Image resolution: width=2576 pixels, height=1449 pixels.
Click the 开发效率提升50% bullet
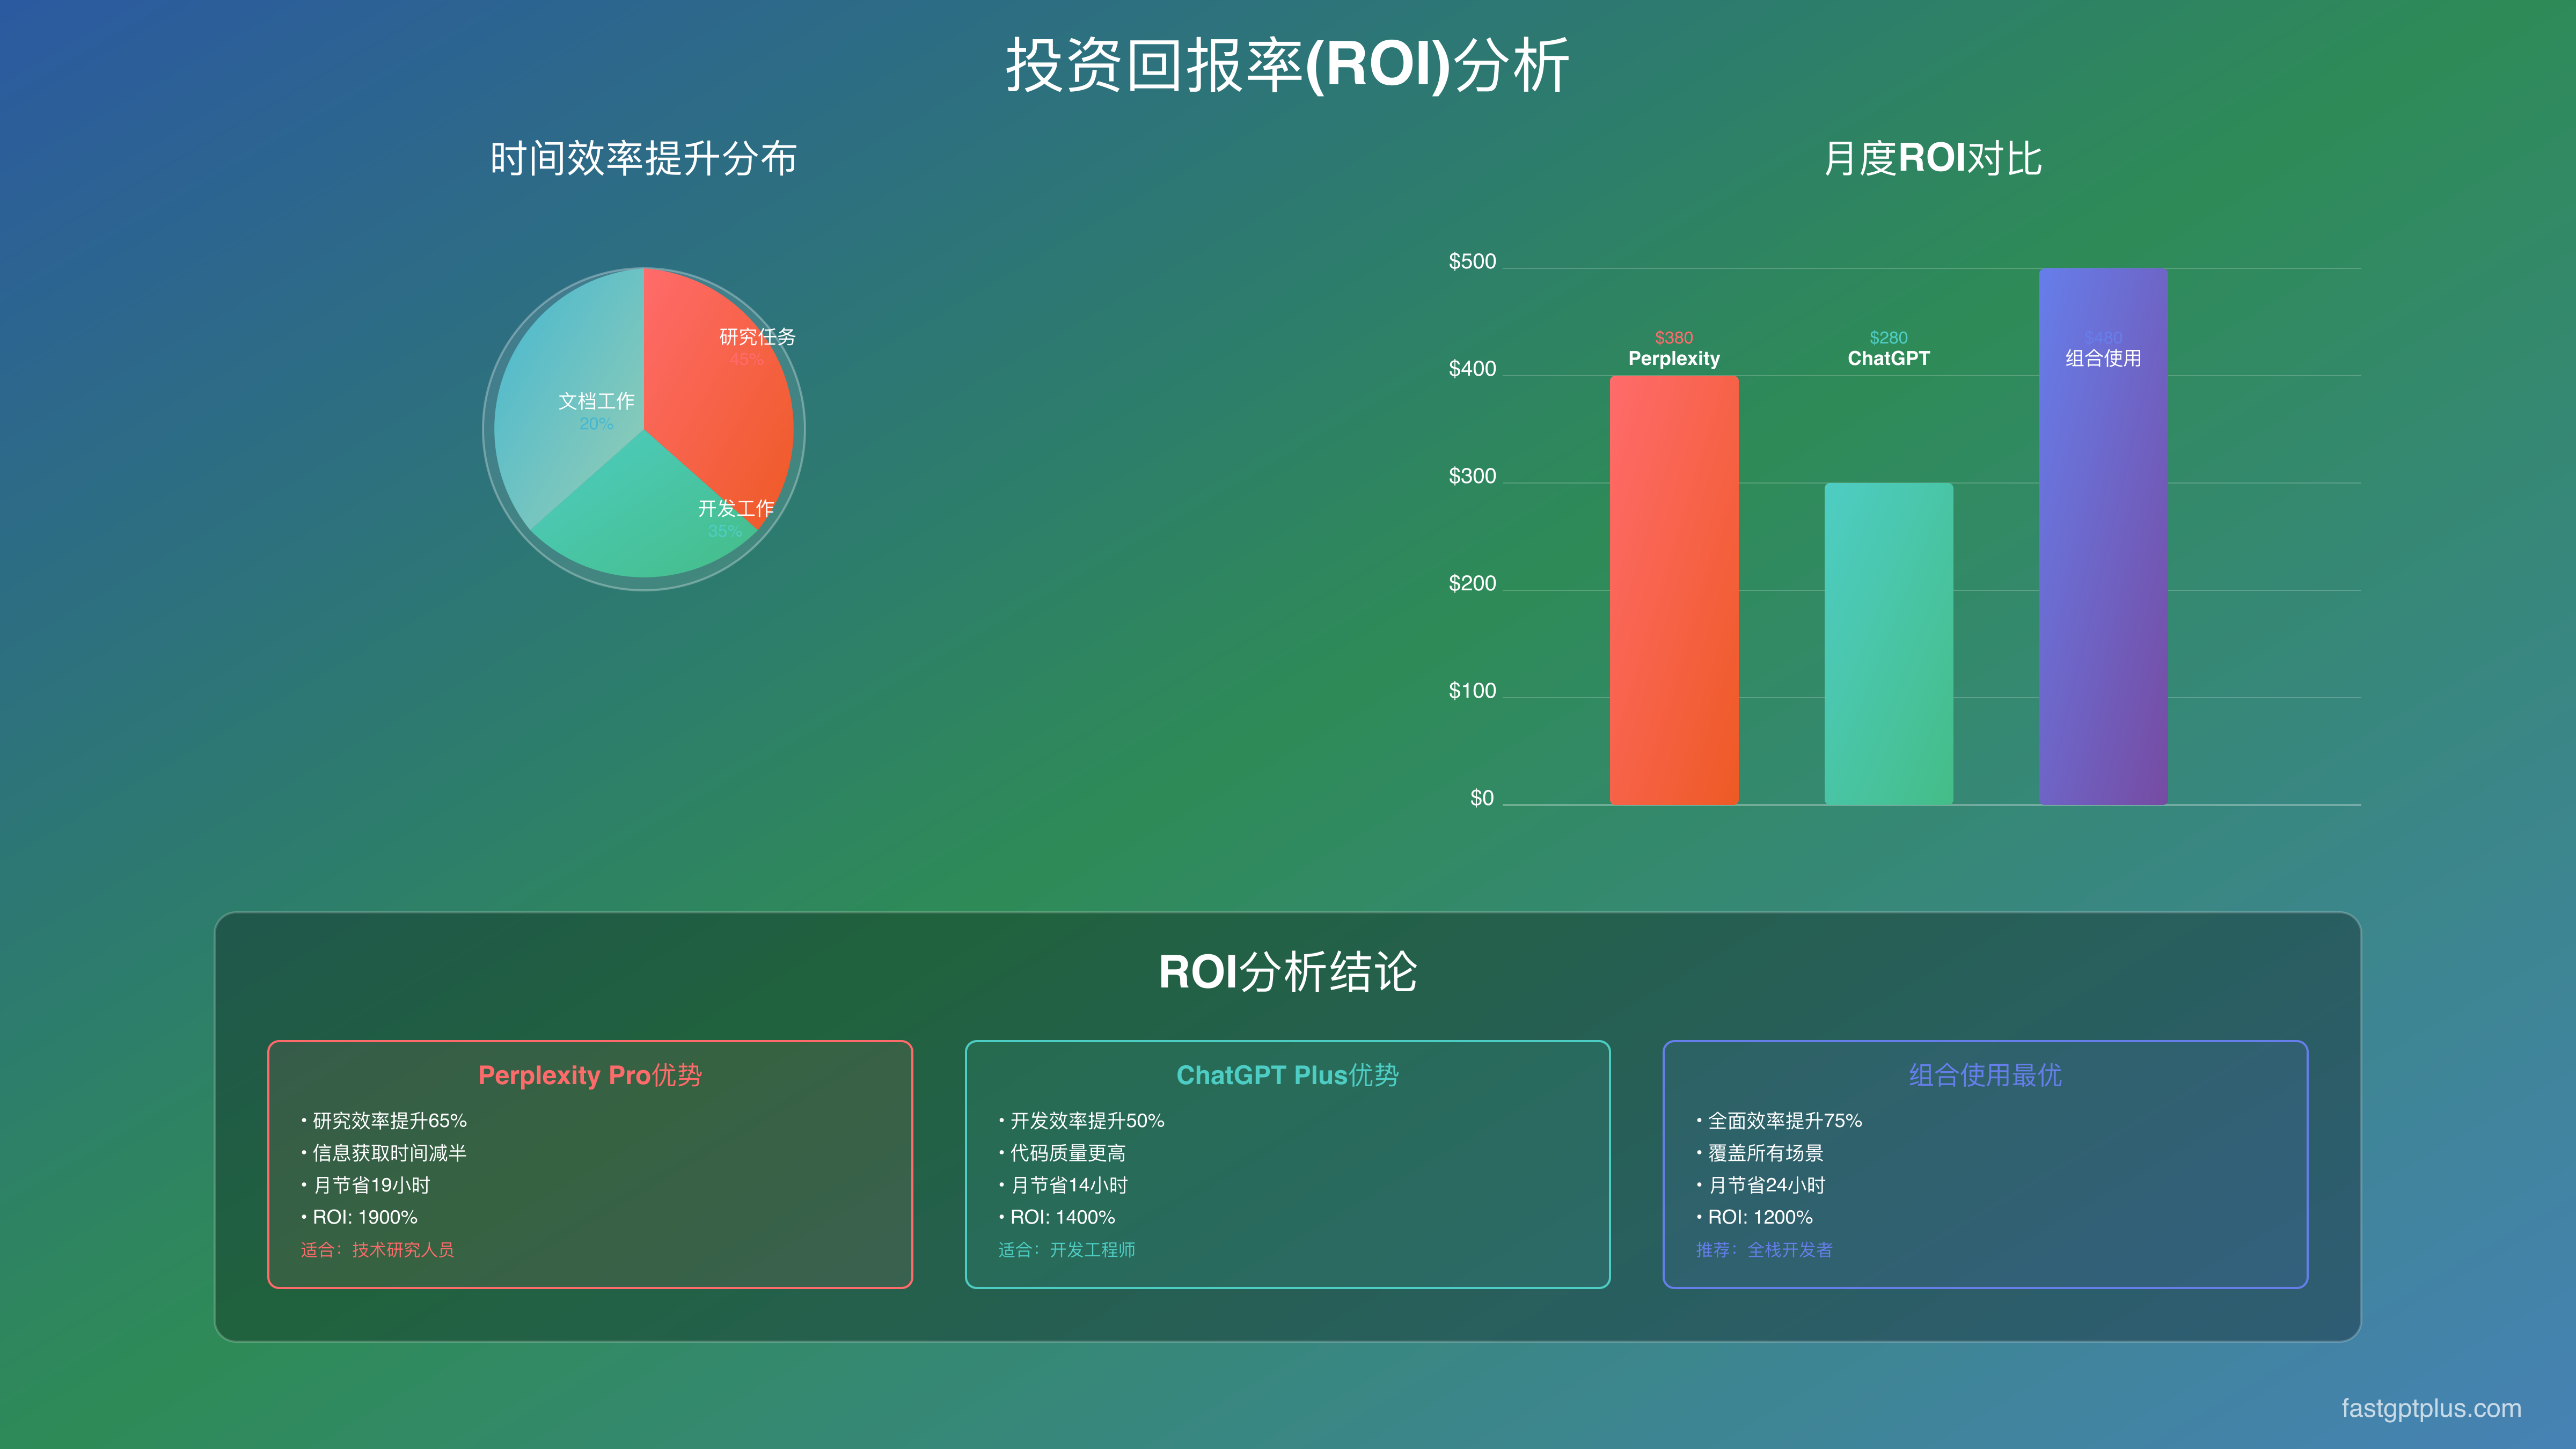[1081, 1121]
